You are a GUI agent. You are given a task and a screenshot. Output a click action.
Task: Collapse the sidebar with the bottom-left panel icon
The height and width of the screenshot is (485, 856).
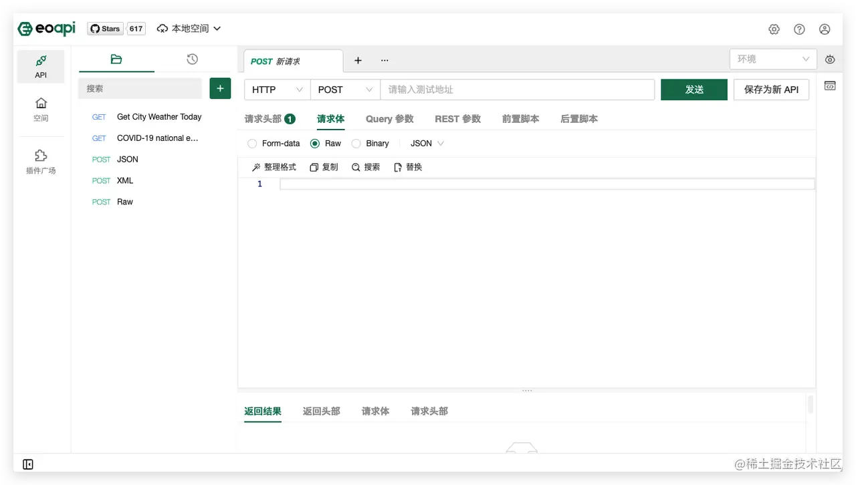28,464
